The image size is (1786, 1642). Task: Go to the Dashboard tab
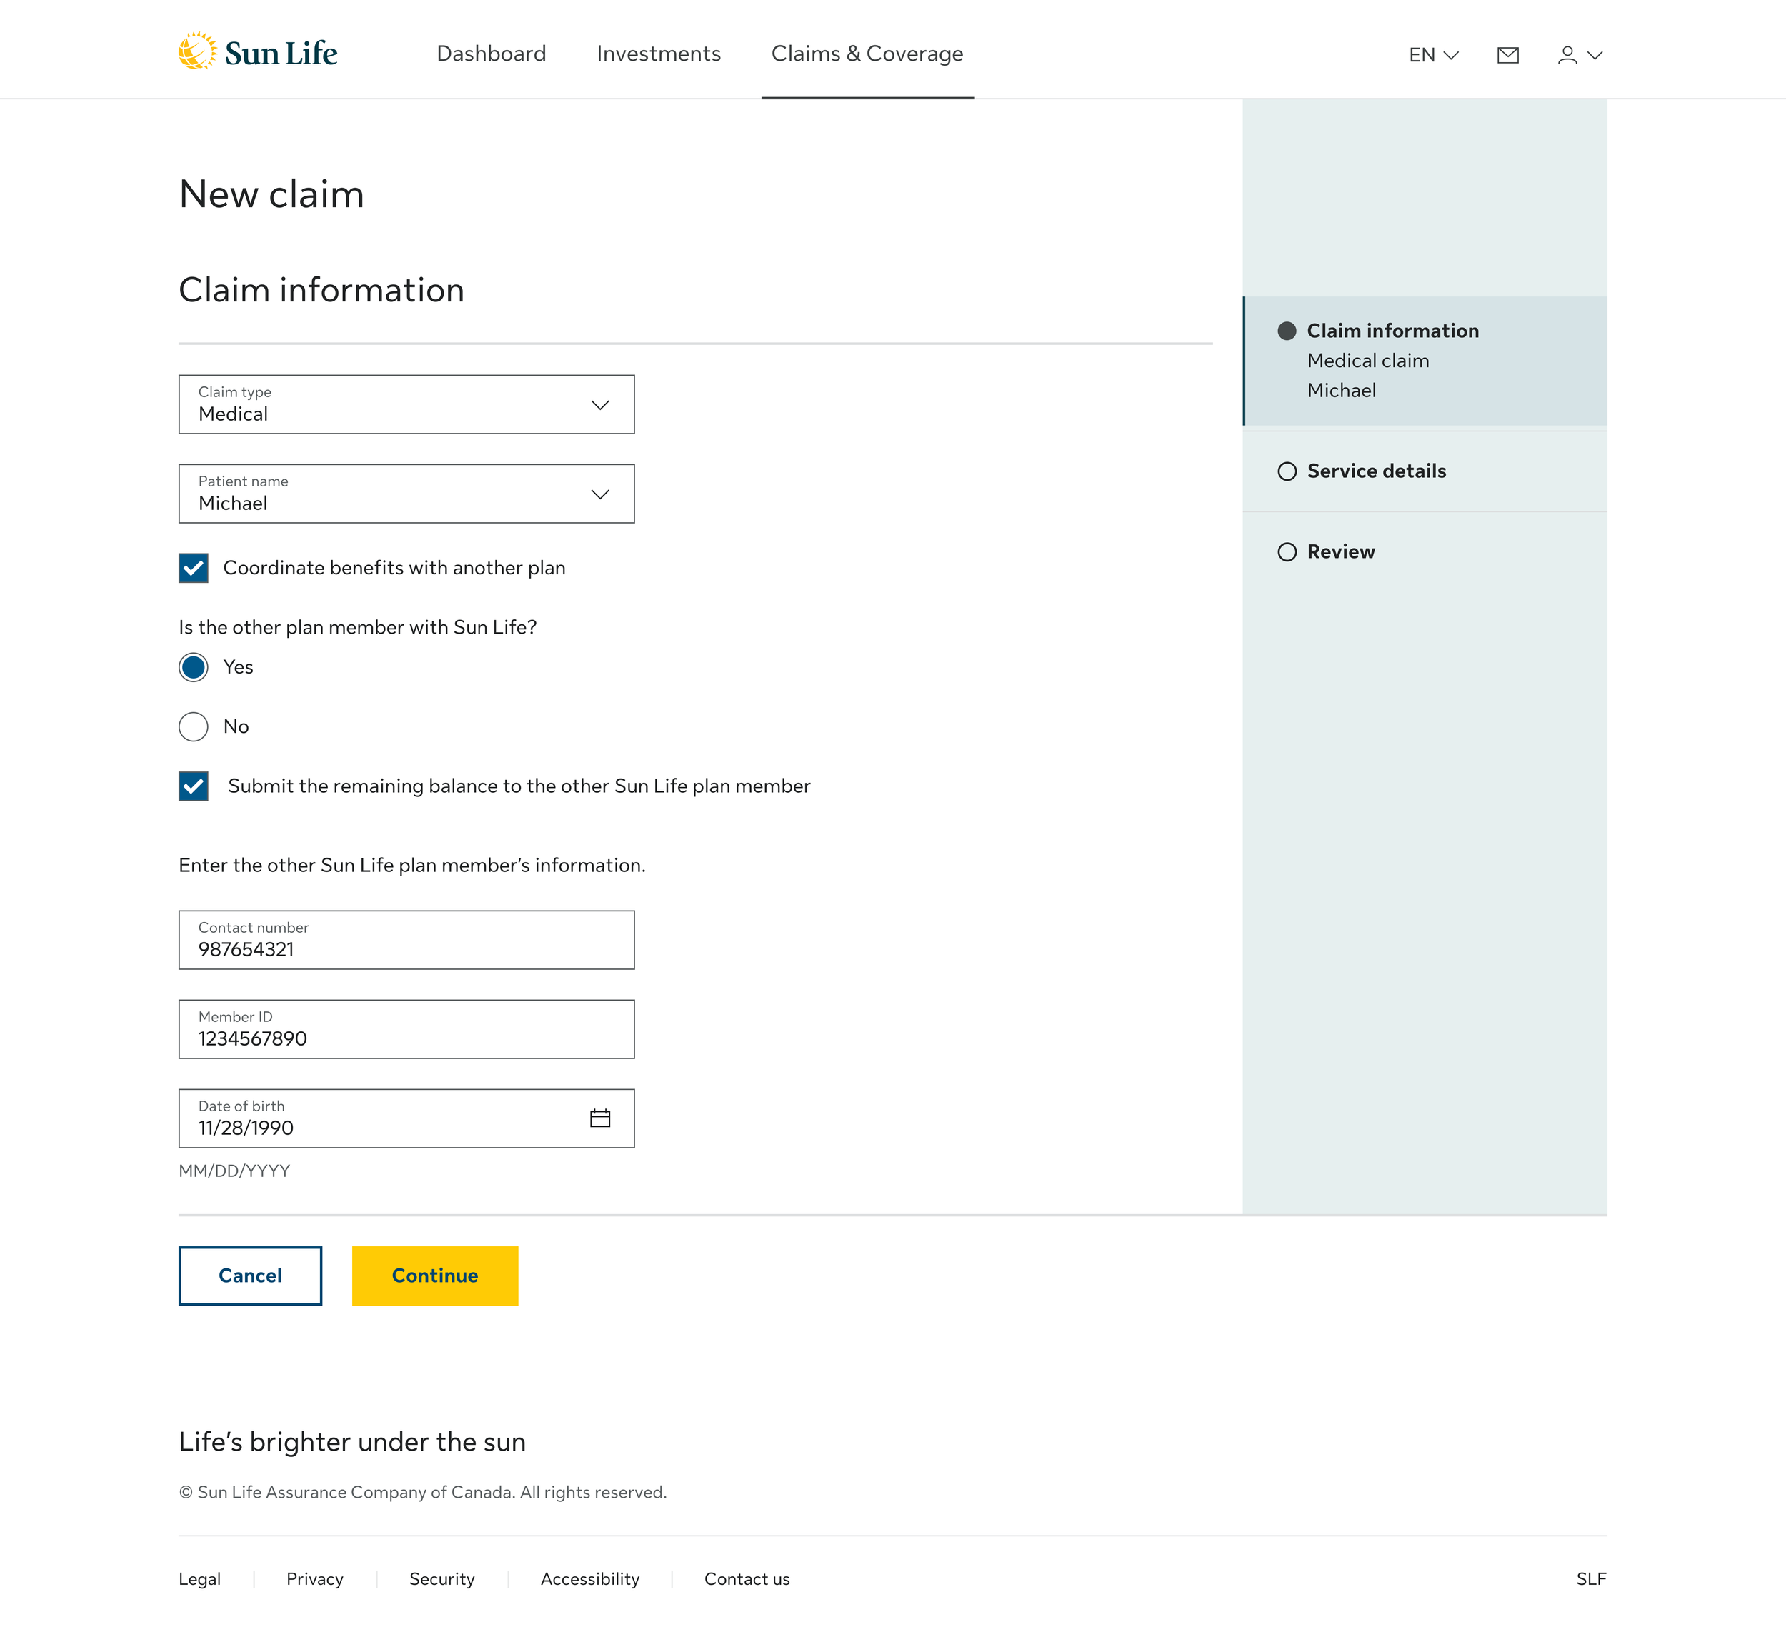[492, 54]
